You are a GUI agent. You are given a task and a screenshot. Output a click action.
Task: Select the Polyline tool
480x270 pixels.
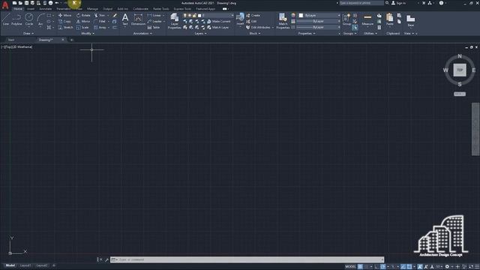16,19
